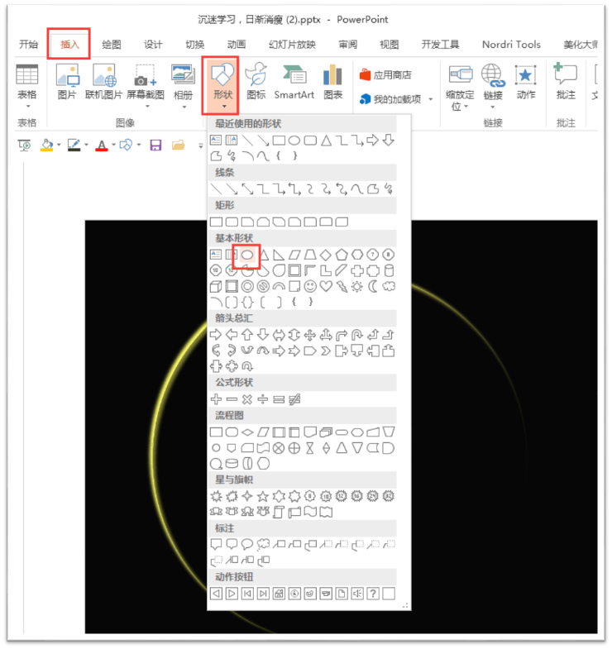Click the open folder icon in quick toolbar
The image size is (612, 649).
click(178, 145)
